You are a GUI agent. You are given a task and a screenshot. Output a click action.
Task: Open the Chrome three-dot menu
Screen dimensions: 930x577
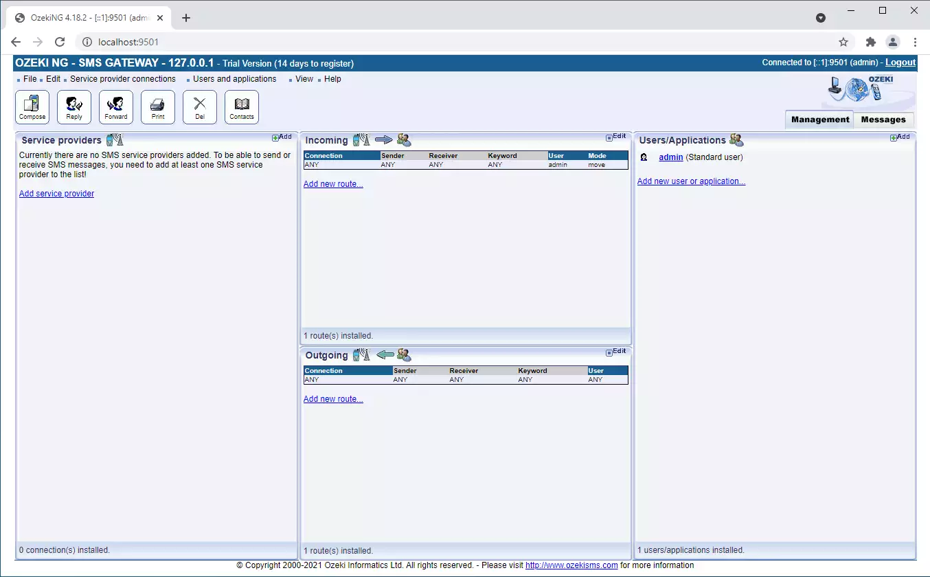(915, 42)
